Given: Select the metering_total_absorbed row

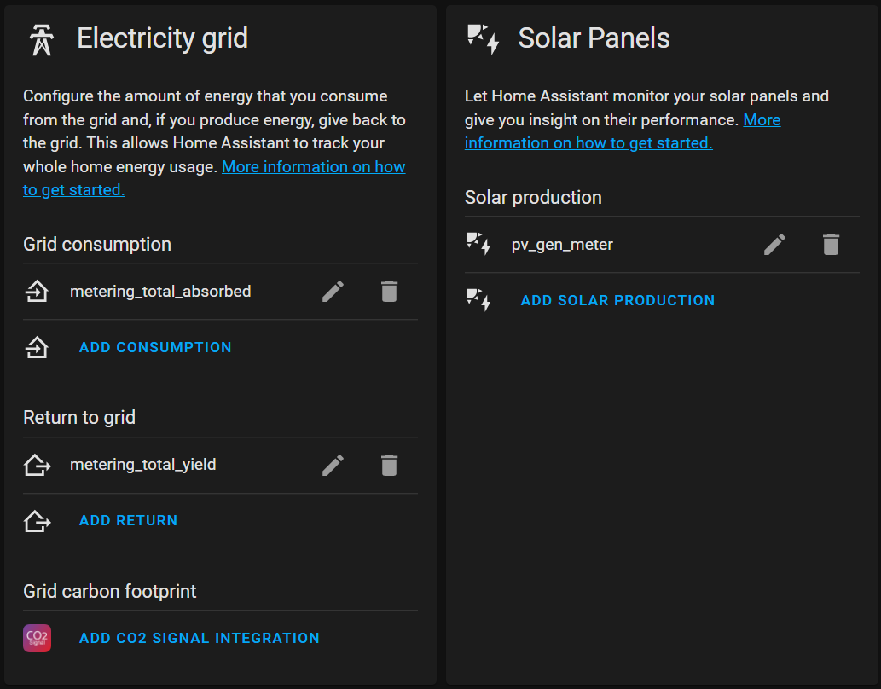Looking at the screenshot, I should pos(160,291).
